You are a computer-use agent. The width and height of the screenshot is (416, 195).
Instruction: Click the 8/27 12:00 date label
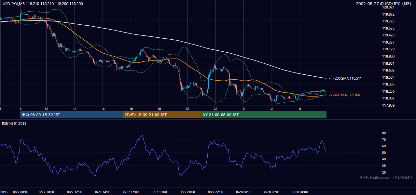coord(75,192)
